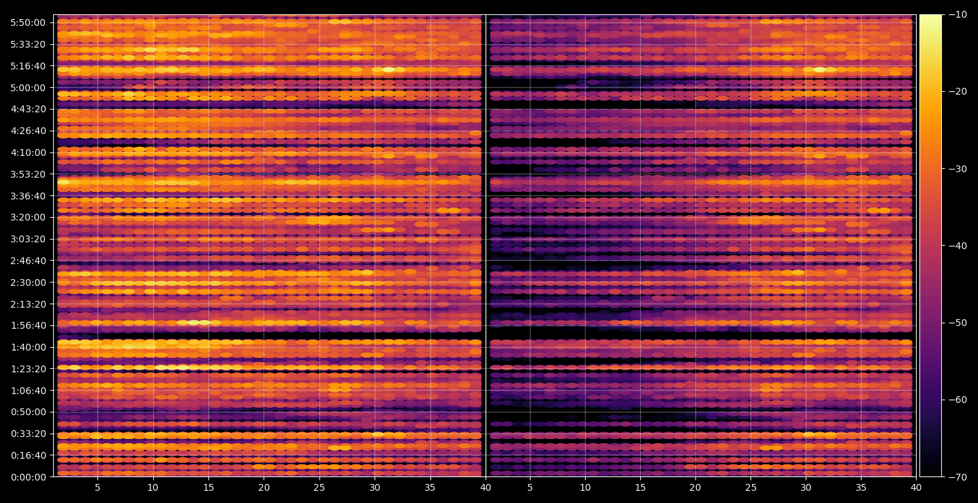Viewport: 978px width, 503px height.
Task: Click the 1:40:00 time label
Action: click(x=28, y=346)
